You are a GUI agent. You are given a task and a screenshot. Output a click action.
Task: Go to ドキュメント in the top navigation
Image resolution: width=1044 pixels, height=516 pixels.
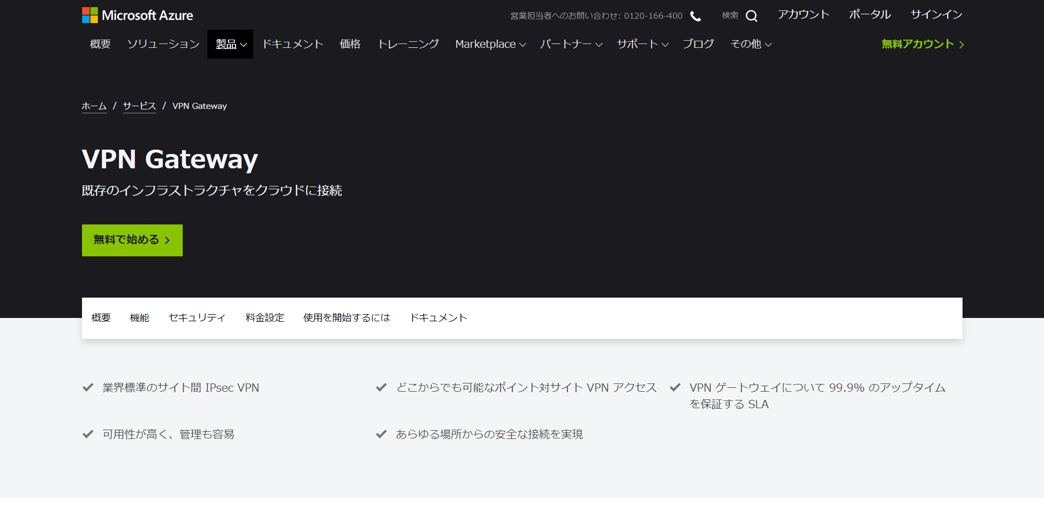coord(293,44)
